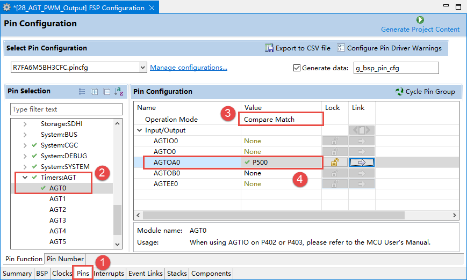
Task: Click the g_bsp_pin_cfg data name field
Action: (396, 68)
